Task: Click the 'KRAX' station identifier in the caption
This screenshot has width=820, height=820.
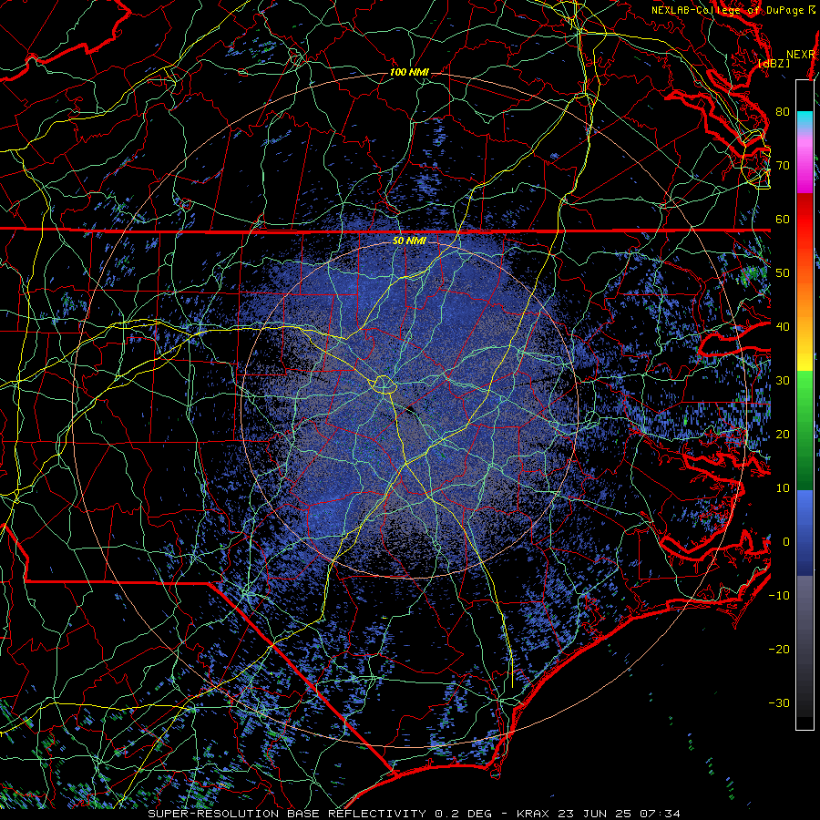Action: click(x=533, y=814)
